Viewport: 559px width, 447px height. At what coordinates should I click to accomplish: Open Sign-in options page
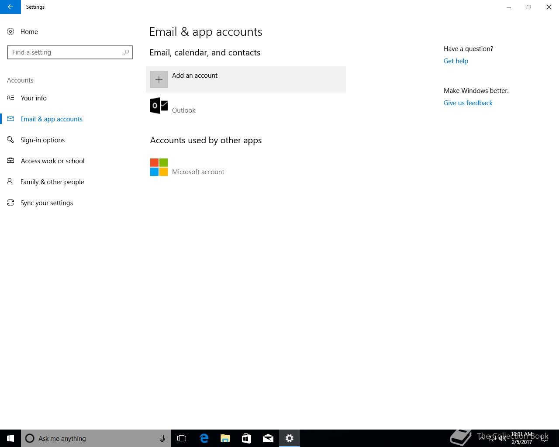coord(42,140)
